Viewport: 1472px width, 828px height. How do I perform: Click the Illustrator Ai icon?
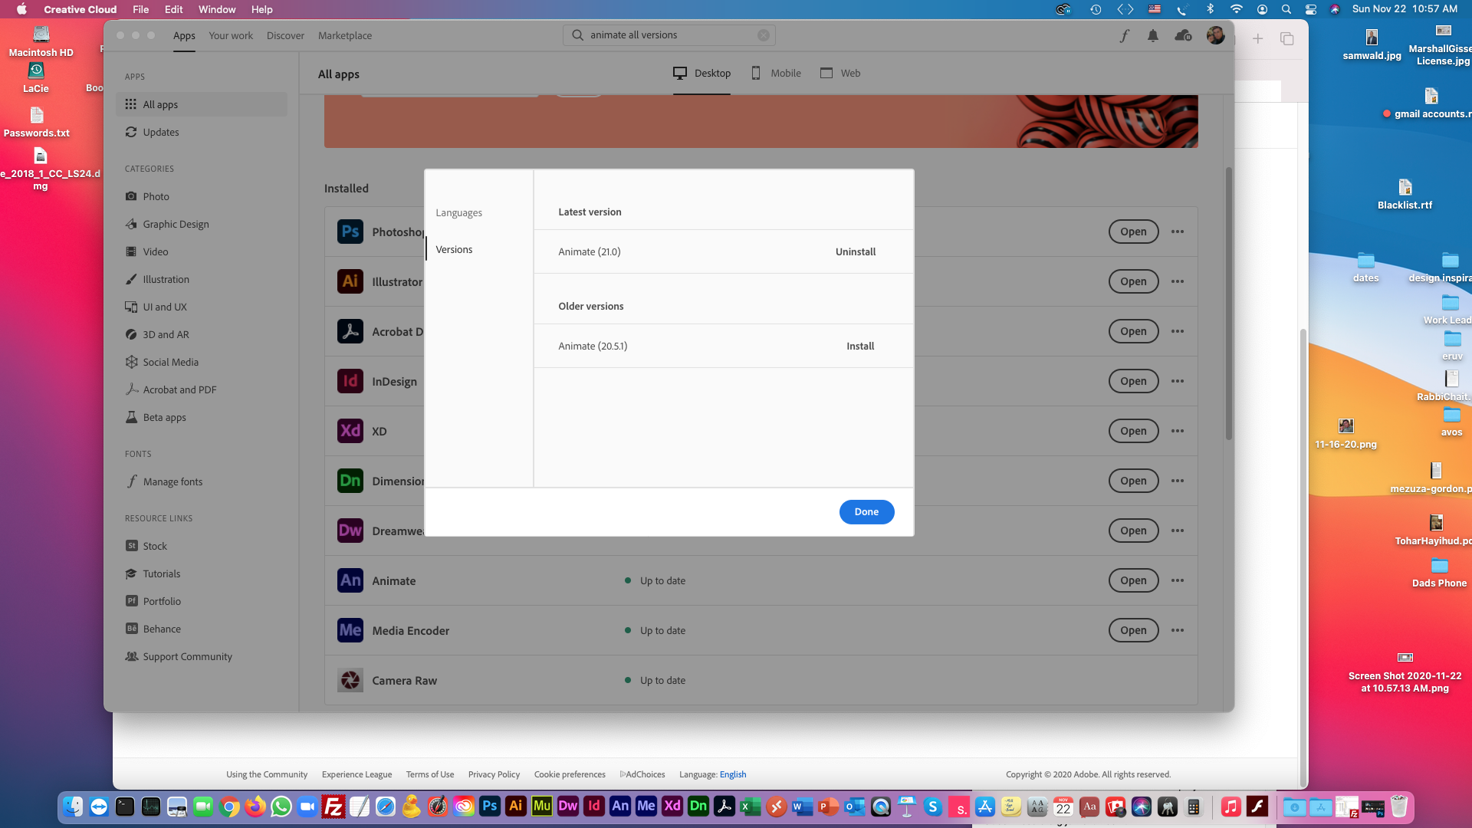[x=350, y=281]
